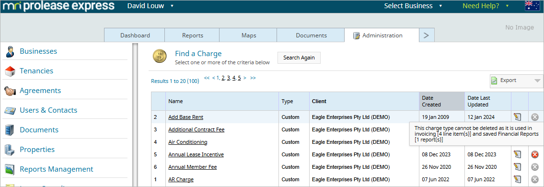Go to next results page arrow
Screen dimensions: 544x187
245,78
